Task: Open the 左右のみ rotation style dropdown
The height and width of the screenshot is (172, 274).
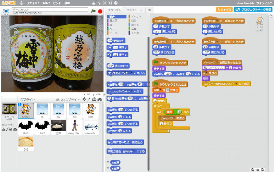Action: coord(129,152)
